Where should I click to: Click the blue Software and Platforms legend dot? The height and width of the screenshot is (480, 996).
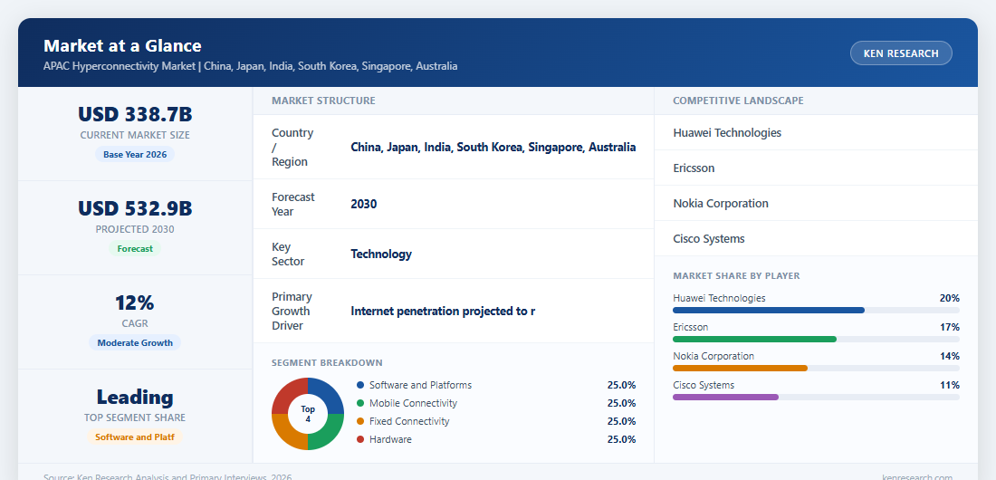(360, 385)
